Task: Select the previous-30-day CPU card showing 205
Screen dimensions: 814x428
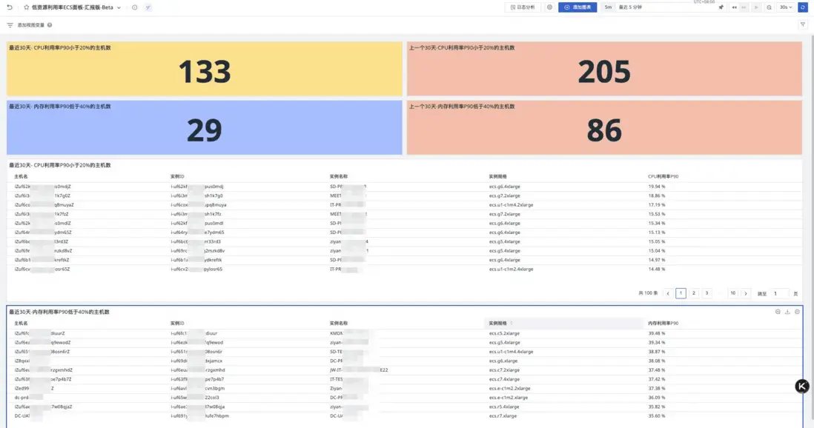Action: coord(604,68)
